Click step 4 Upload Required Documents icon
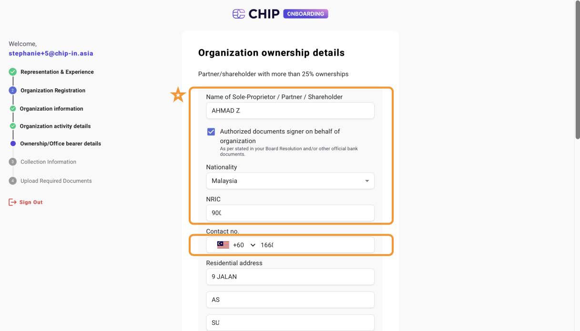Screen dimensions: 580x331 [x=13, y=181]
